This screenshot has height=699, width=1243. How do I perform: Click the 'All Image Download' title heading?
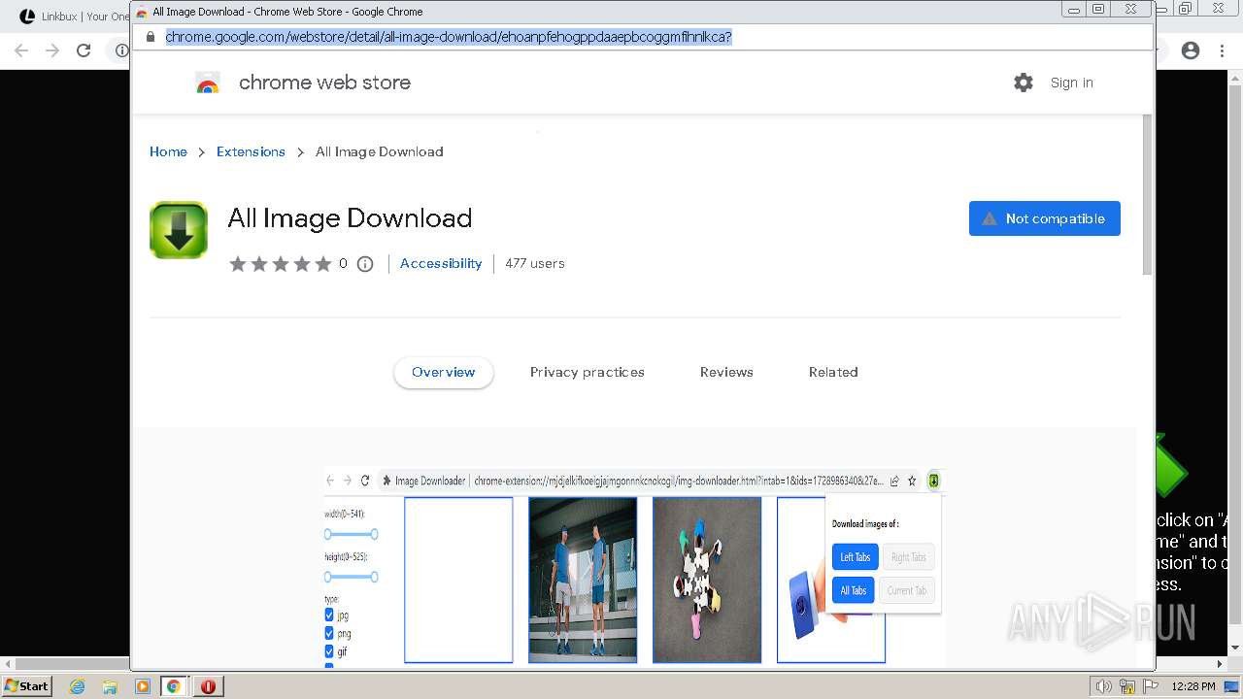pos(350,218)
